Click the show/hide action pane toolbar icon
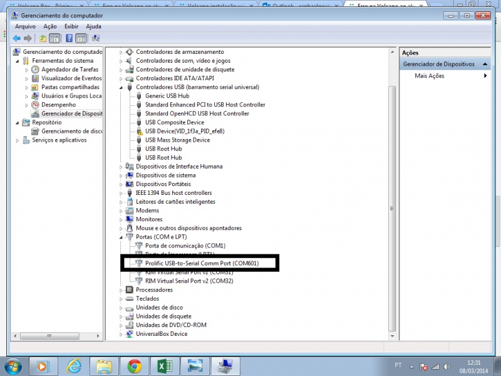Screen dimensions: 501x376 coord(81,39)
